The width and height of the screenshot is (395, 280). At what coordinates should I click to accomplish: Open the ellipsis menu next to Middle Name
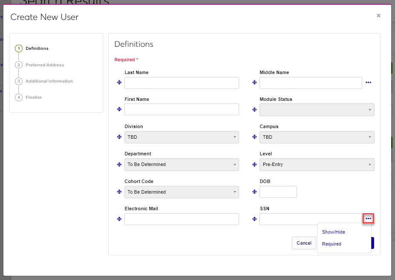368,83
